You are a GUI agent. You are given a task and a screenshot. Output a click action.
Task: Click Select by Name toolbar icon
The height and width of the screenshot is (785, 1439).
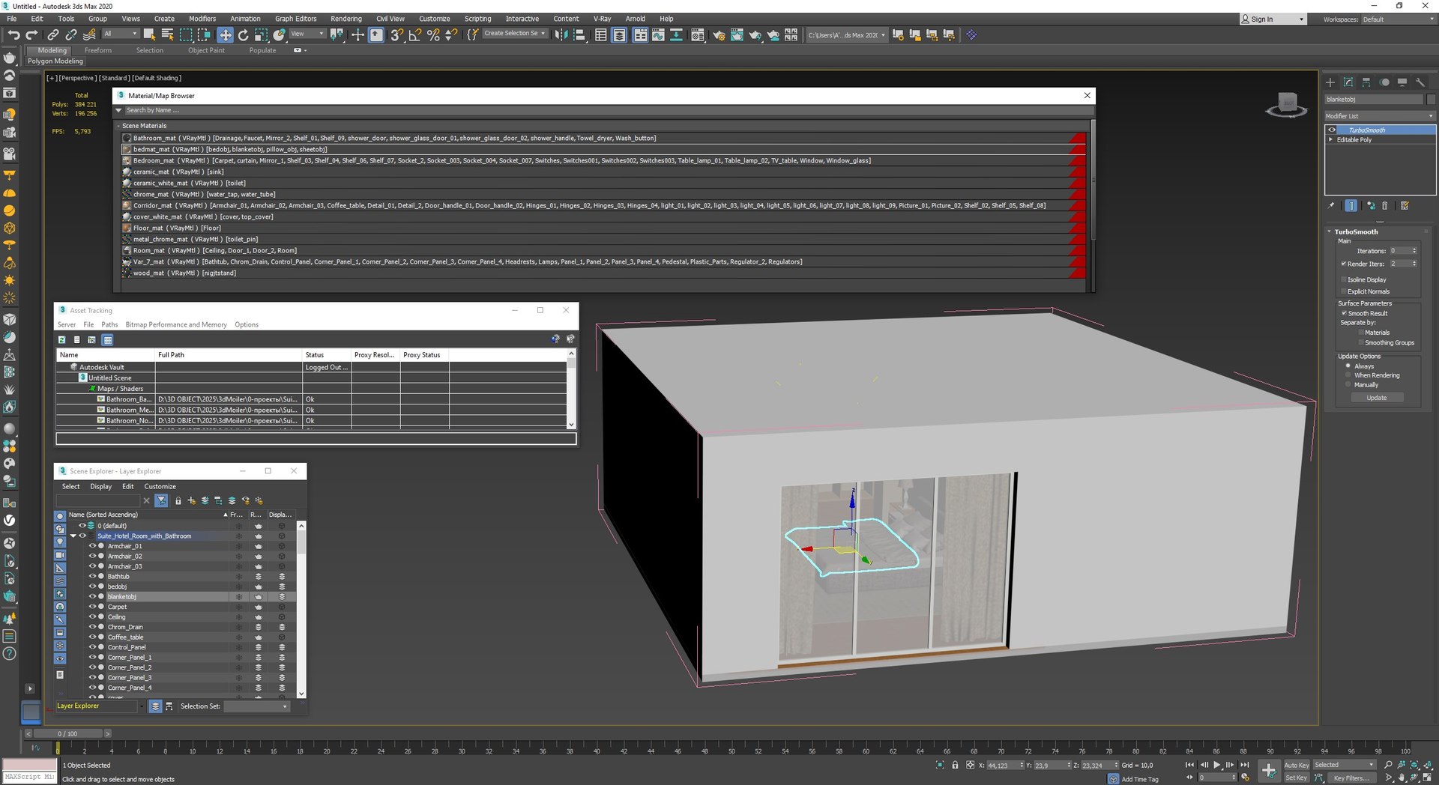pyautogui.click(x=167, y=34)
